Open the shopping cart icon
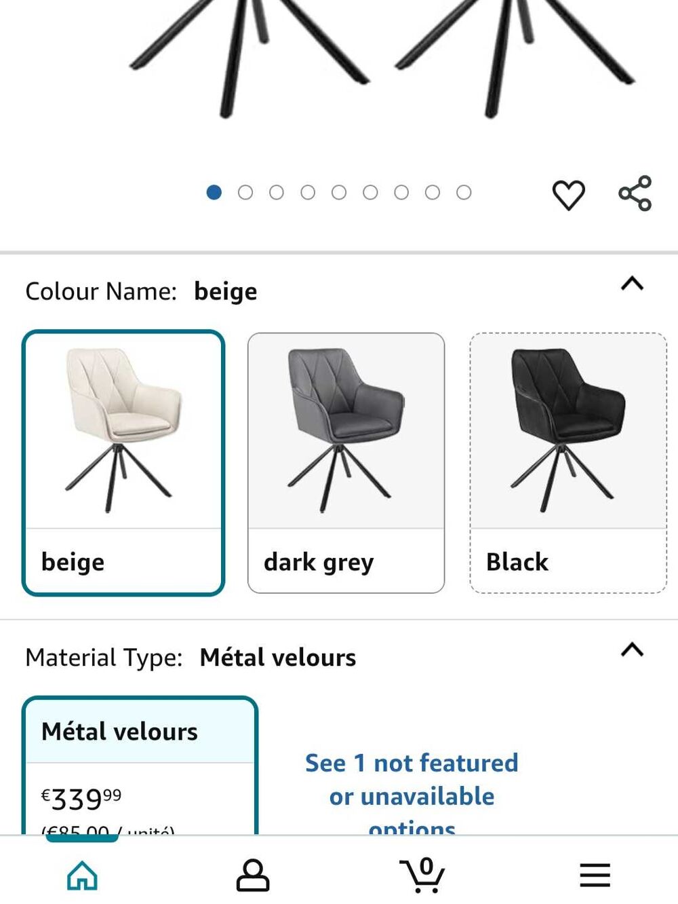 (x=422, y=874)
